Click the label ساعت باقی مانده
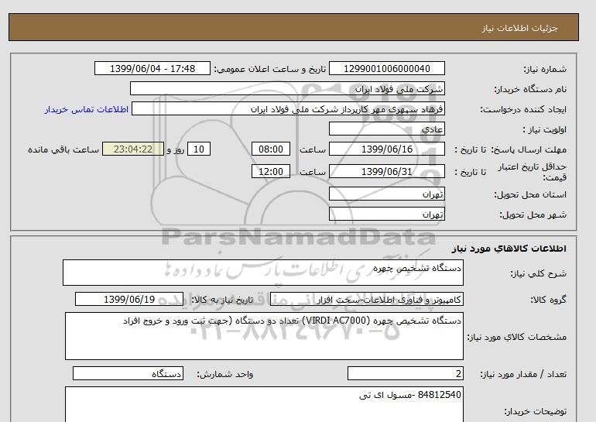 (63, 149)
